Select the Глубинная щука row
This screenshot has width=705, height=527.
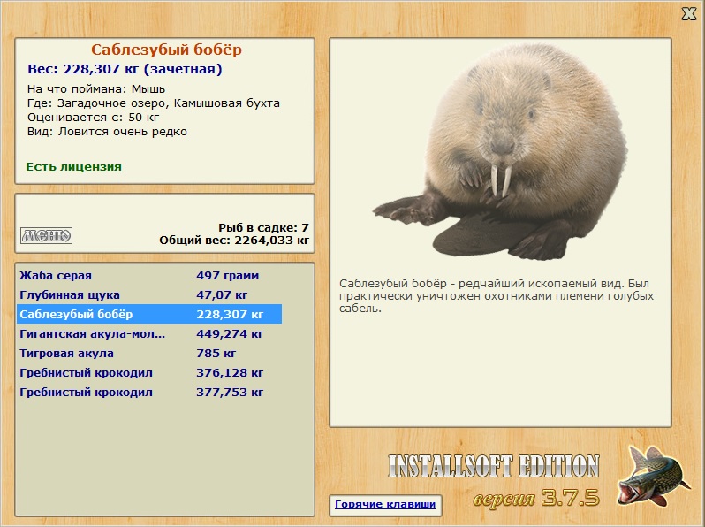(149, 294)
